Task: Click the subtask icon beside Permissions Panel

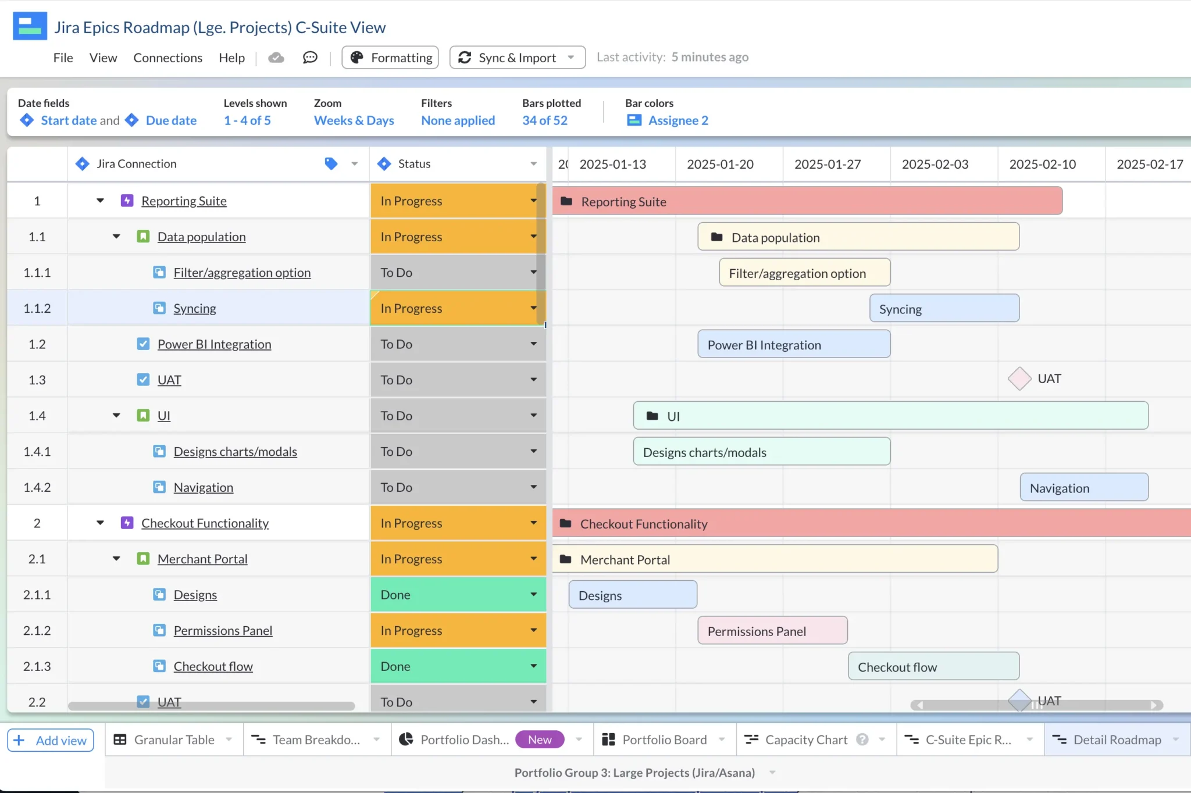Action: pos(159,630)
